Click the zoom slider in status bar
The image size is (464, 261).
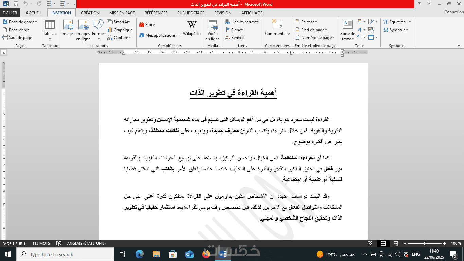point(425,244)
